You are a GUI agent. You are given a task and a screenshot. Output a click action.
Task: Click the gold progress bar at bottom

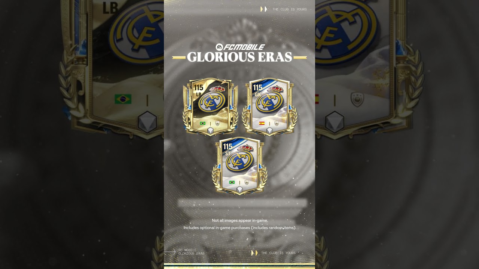pyautogui.click(x=239, y=267)
